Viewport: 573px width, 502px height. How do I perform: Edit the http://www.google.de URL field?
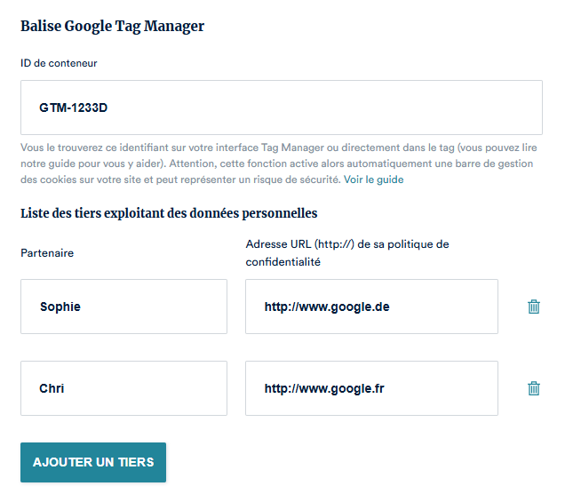(x=371, y=307)
